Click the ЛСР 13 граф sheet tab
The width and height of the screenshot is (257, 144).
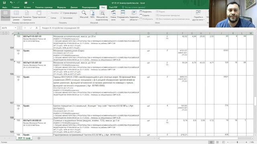tap(24, 138)
